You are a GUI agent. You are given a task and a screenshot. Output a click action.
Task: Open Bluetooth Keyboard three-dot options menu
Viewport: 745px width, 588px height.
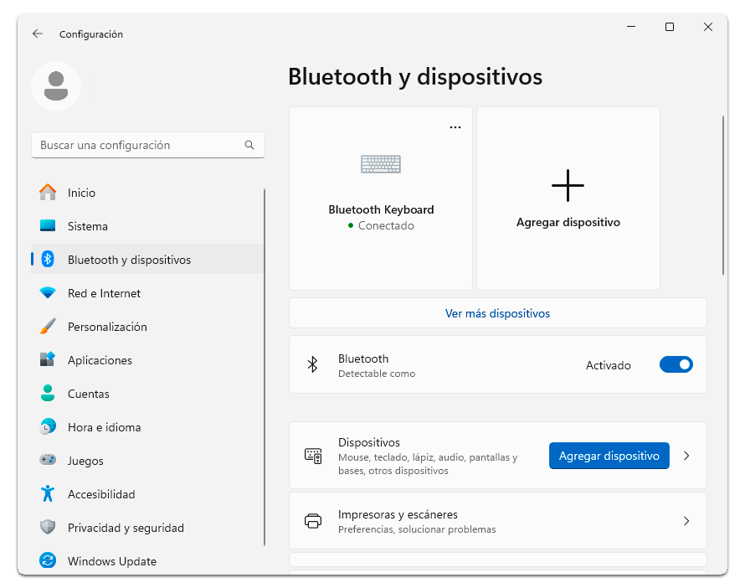click(x=455, y=127)
